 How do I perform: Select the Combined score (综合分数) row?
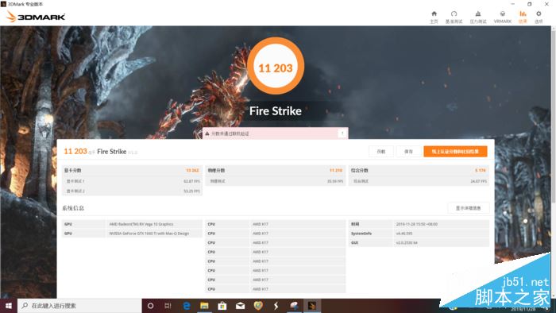(419, 171)
